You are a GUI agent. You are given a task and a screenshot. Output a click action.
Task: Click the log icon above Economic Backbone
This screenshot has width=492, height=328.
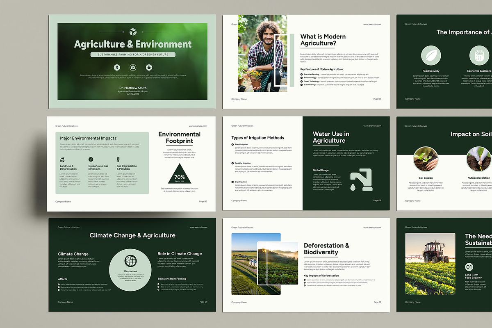(479, 55)
